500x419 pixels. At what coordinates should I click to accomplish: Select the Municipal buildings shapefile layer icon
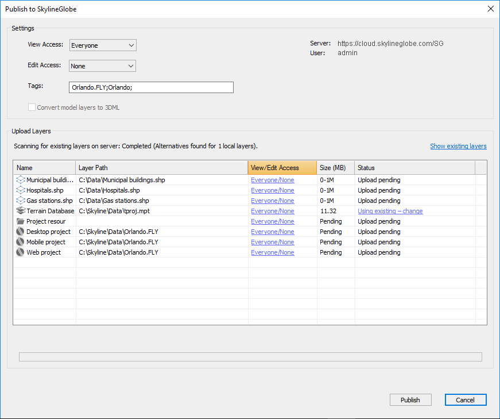coord(21,180)
